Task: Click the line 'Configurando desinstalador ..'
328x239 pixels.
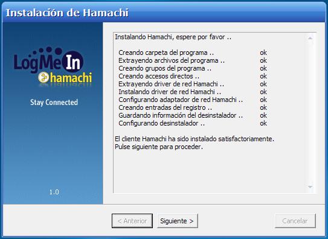Action: 162,123
